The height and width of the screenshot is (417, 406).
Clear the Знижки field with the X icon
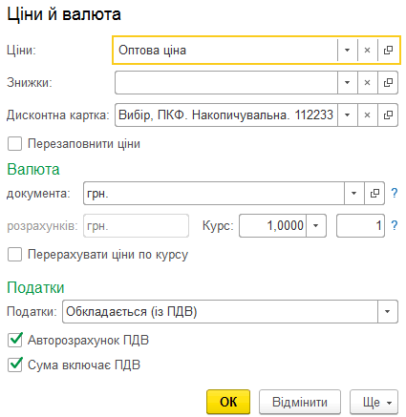point(368,83)
